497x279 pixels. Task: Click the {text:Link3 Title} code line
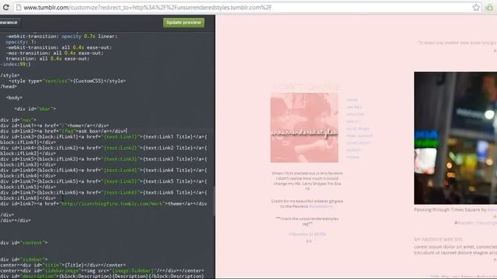(x=103, y=159)
